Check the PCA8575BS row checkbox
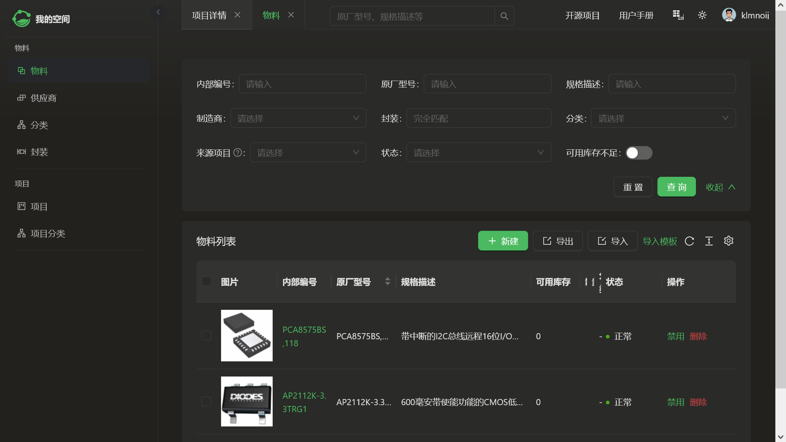786x442 pixels. pos(206,335)
